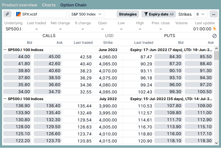Click the vertical scrollbar thumb
221x148 pixels.
click(x=217, y=55)
